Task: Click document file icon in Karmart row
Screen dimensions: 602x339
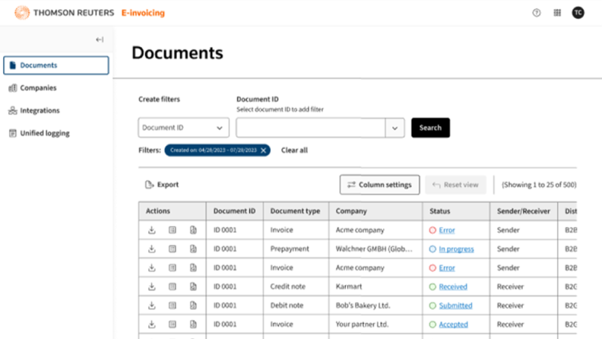Action: click(193, 287)
